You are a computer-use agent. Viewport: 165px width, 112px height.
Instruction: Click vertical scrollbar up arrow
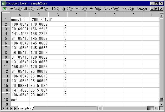click(161, 16)
